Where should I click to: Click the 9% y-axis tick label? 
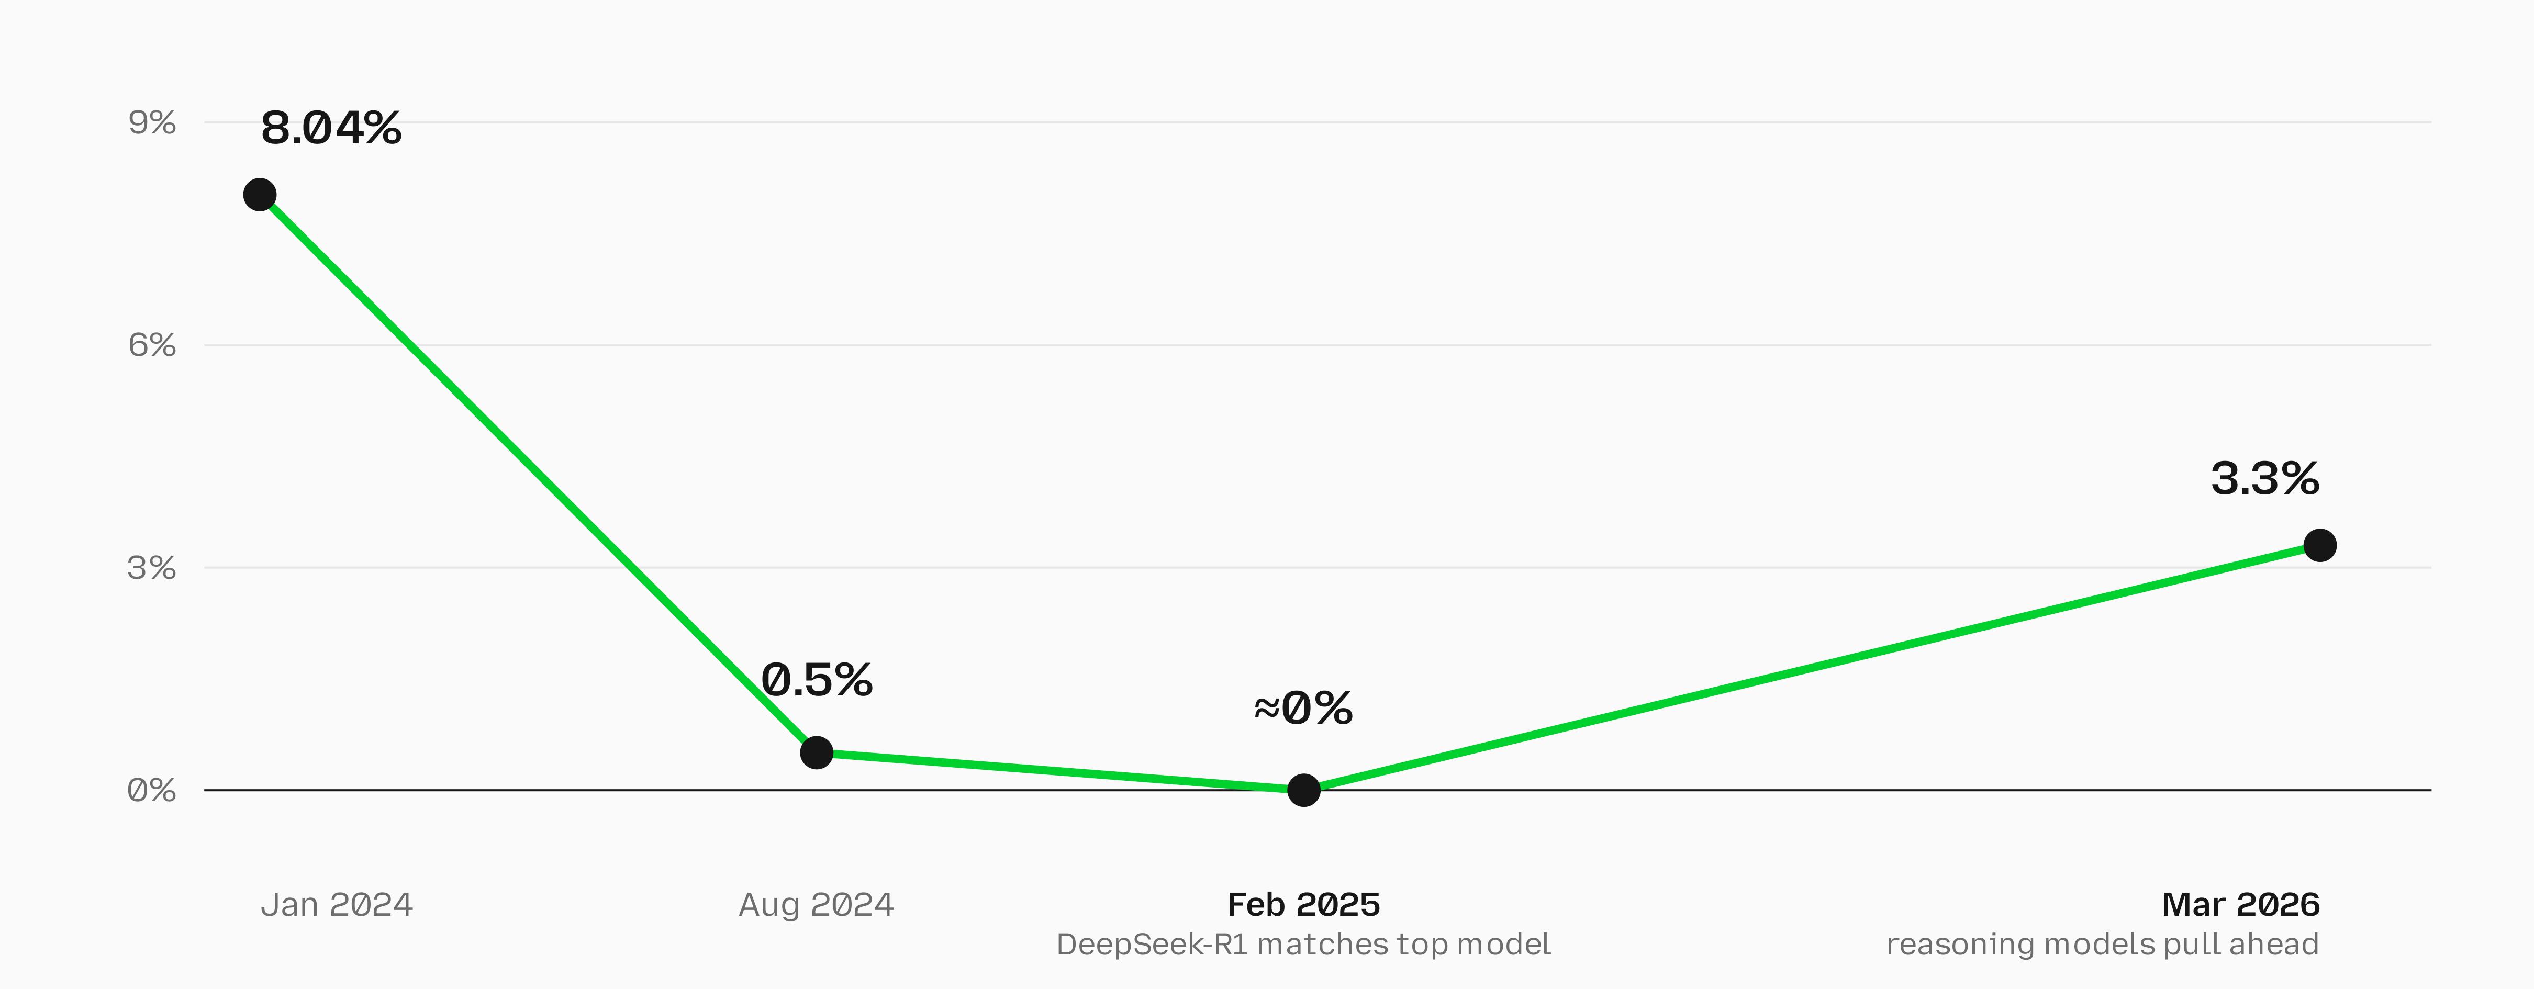tap(151, 123)
